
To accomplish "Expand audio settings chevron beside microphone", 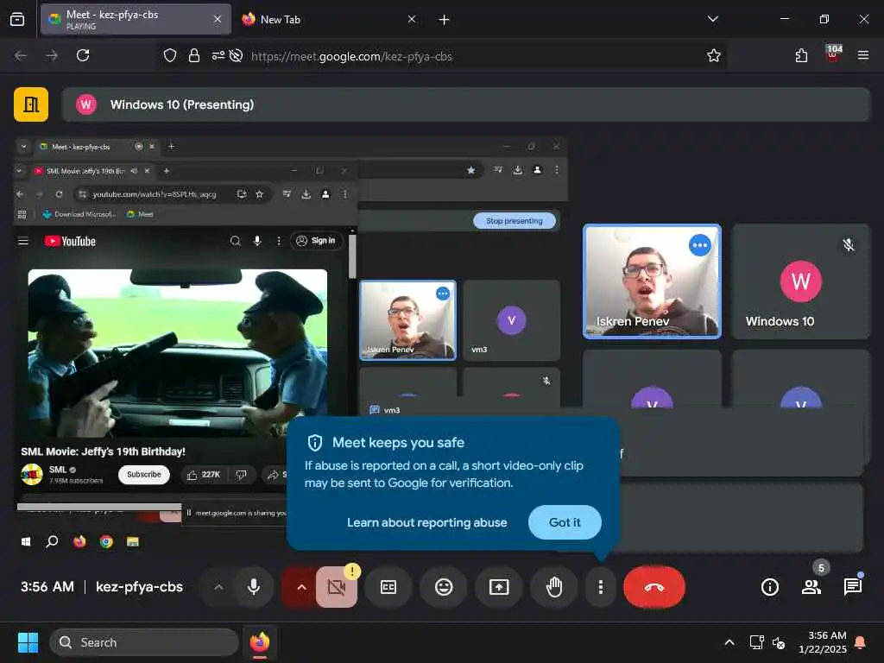I will (x=218, y=587).
